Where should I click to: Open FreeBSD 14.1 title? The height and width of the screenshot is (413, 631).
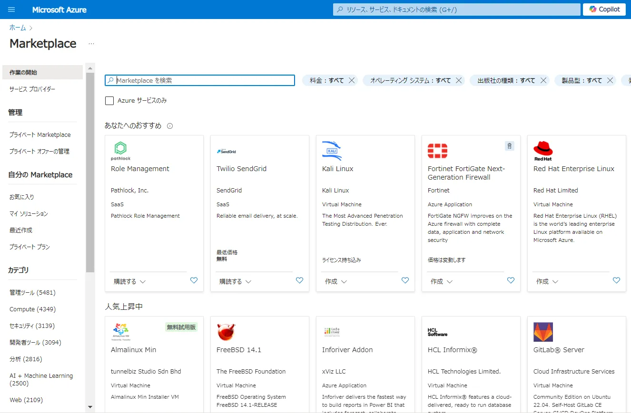(x=239, y=350)
